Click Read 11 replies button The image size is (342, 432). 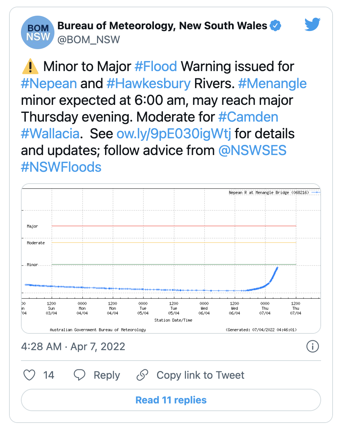click(x=171, y=400)
